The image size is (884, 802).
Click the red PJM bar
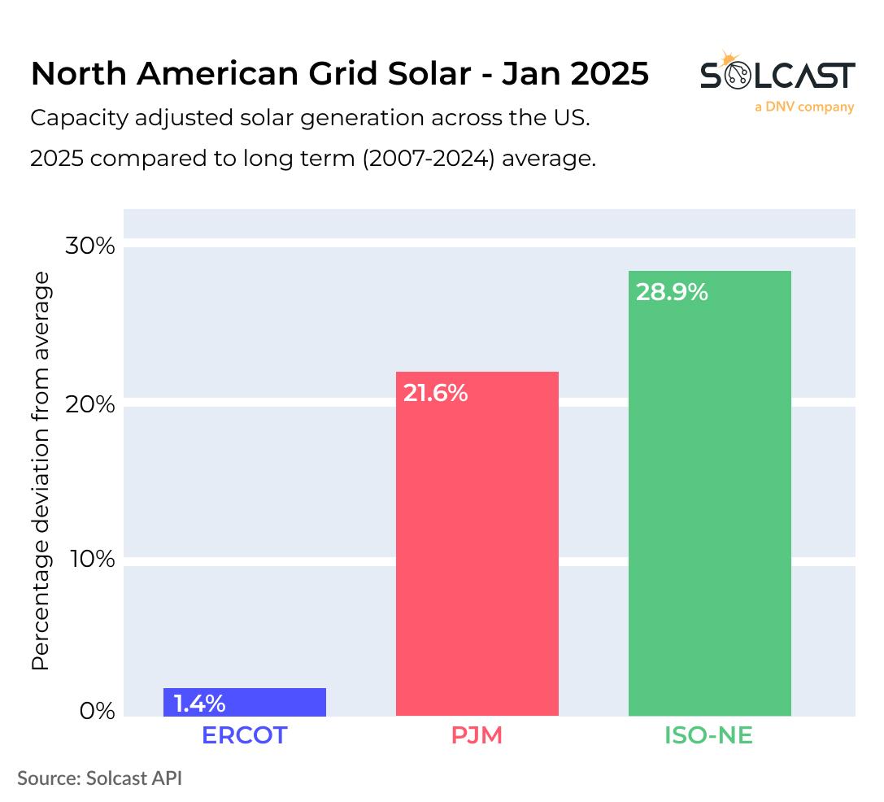tap(477, 543)
